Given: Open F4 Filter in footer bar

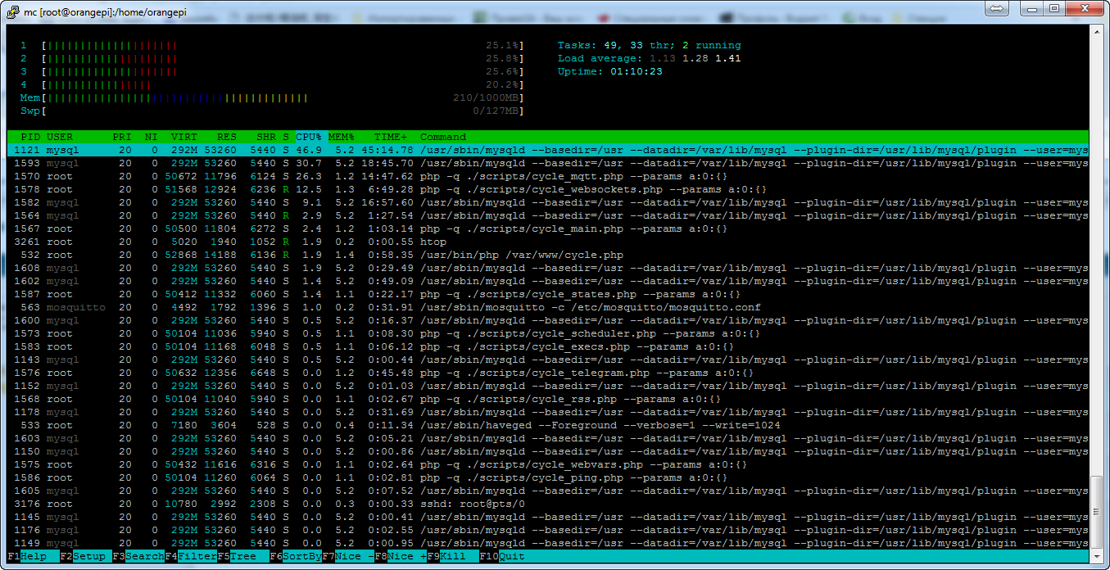Looking at the screenshot, I should tap(191, 556).
